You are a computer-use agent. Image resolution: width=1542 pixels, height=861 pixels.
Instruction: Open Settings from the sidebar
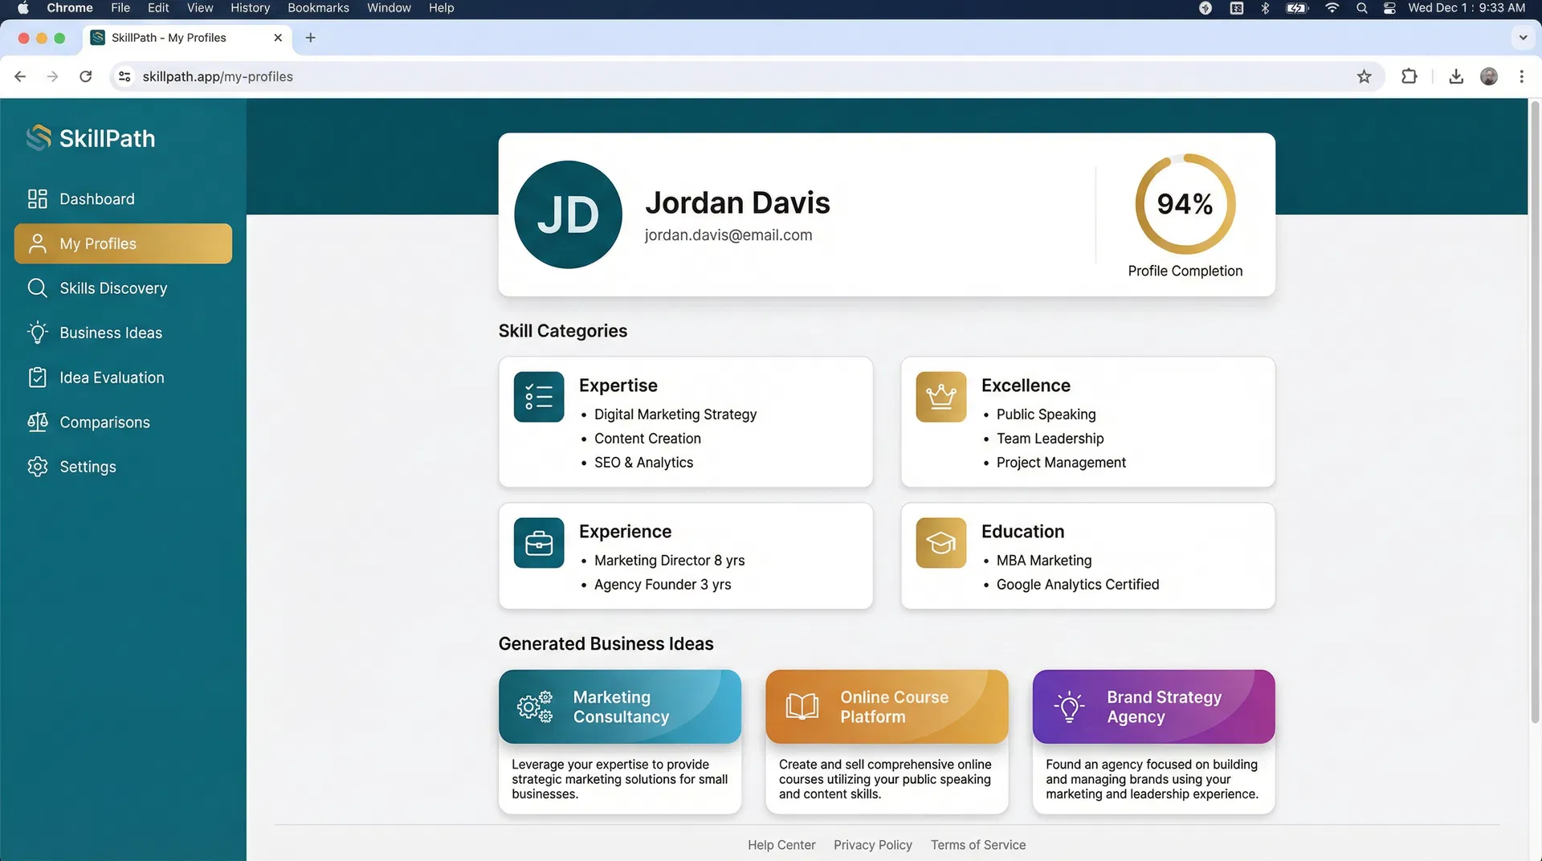coord(88,466)
